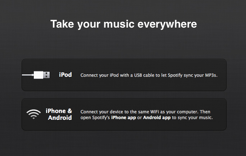Click the word 'MP3s' in iPod description

211,75
